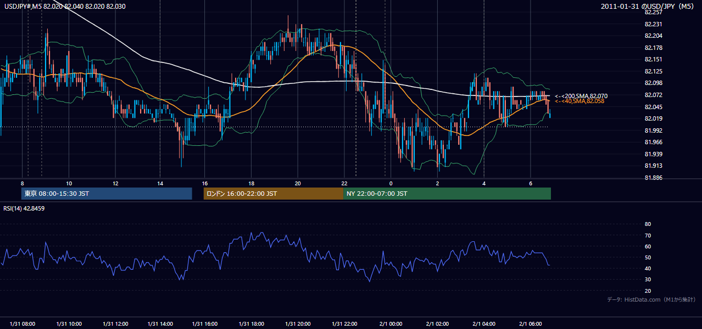Click price label 82.151 on the axis
The height and width of the screenshot is (329, 702).
pos(653,59)
